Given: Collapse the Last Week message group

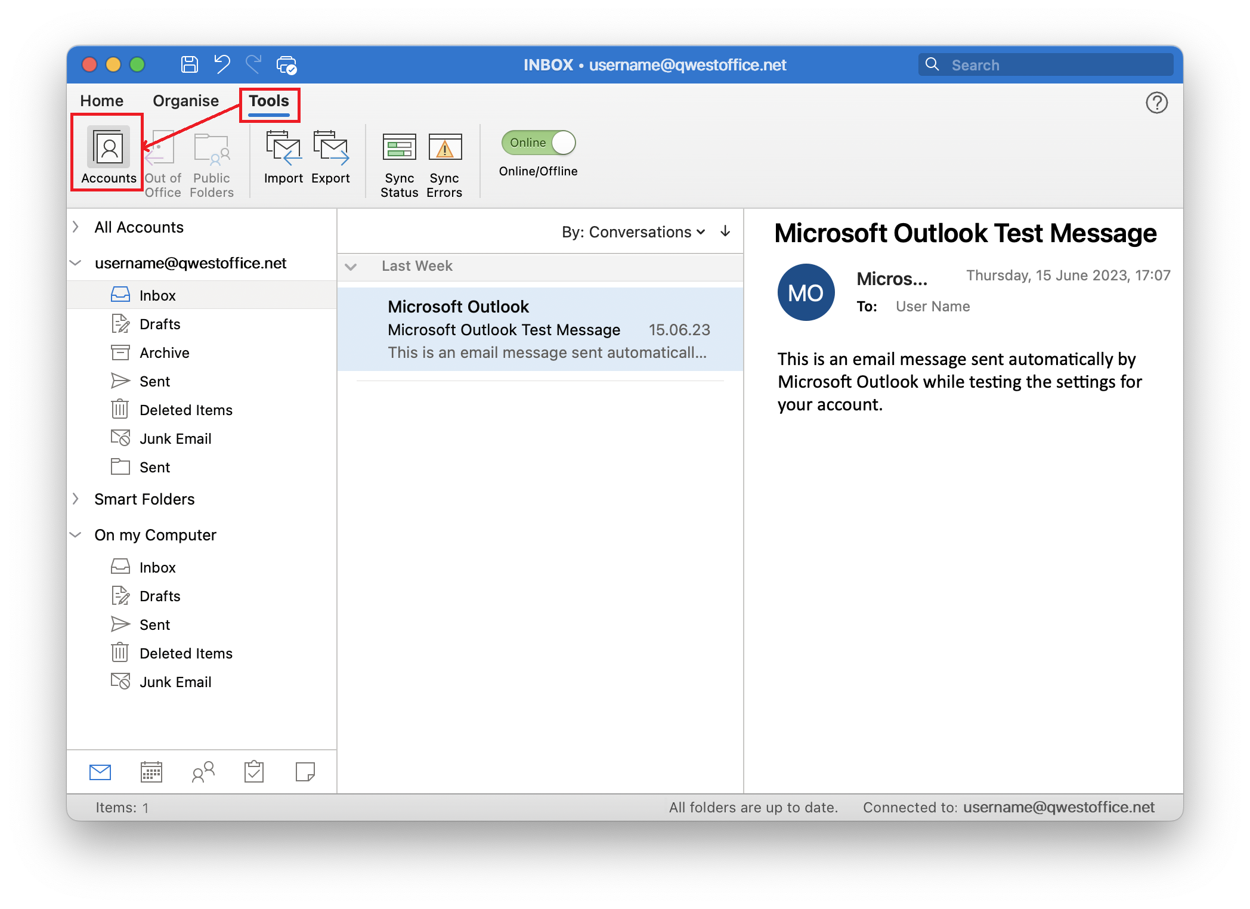Looking at the screenshot, I should point(351,267).
